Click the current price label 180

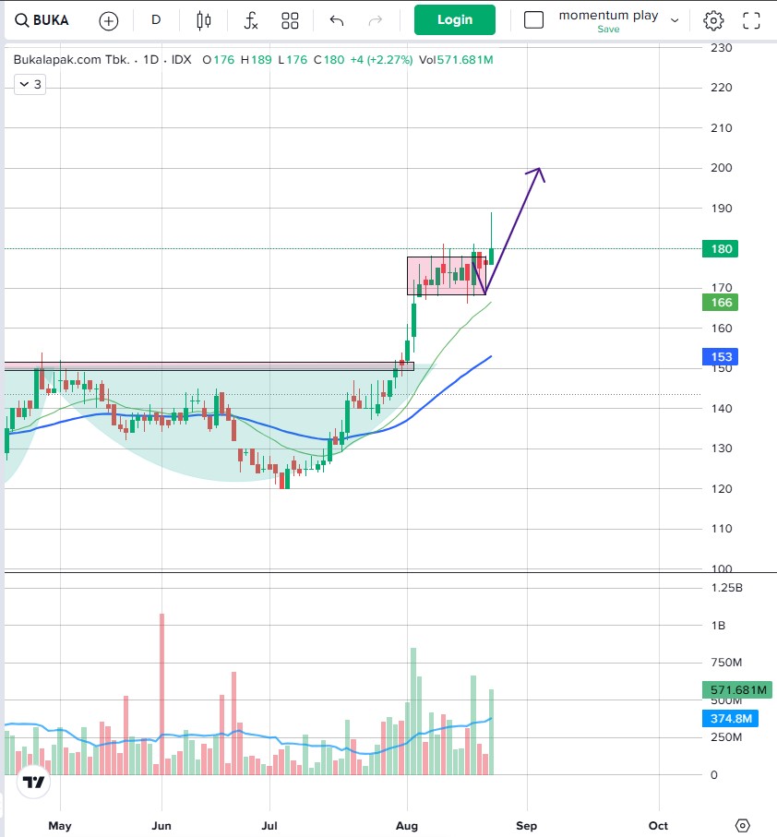[x=721, y=249]
